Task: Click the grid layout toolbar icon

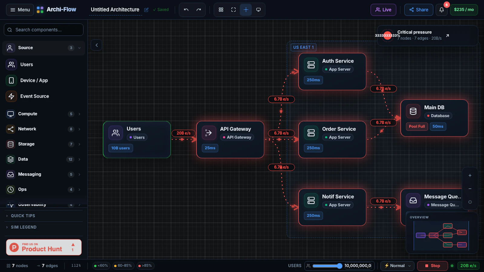Action: click(221, 10)
